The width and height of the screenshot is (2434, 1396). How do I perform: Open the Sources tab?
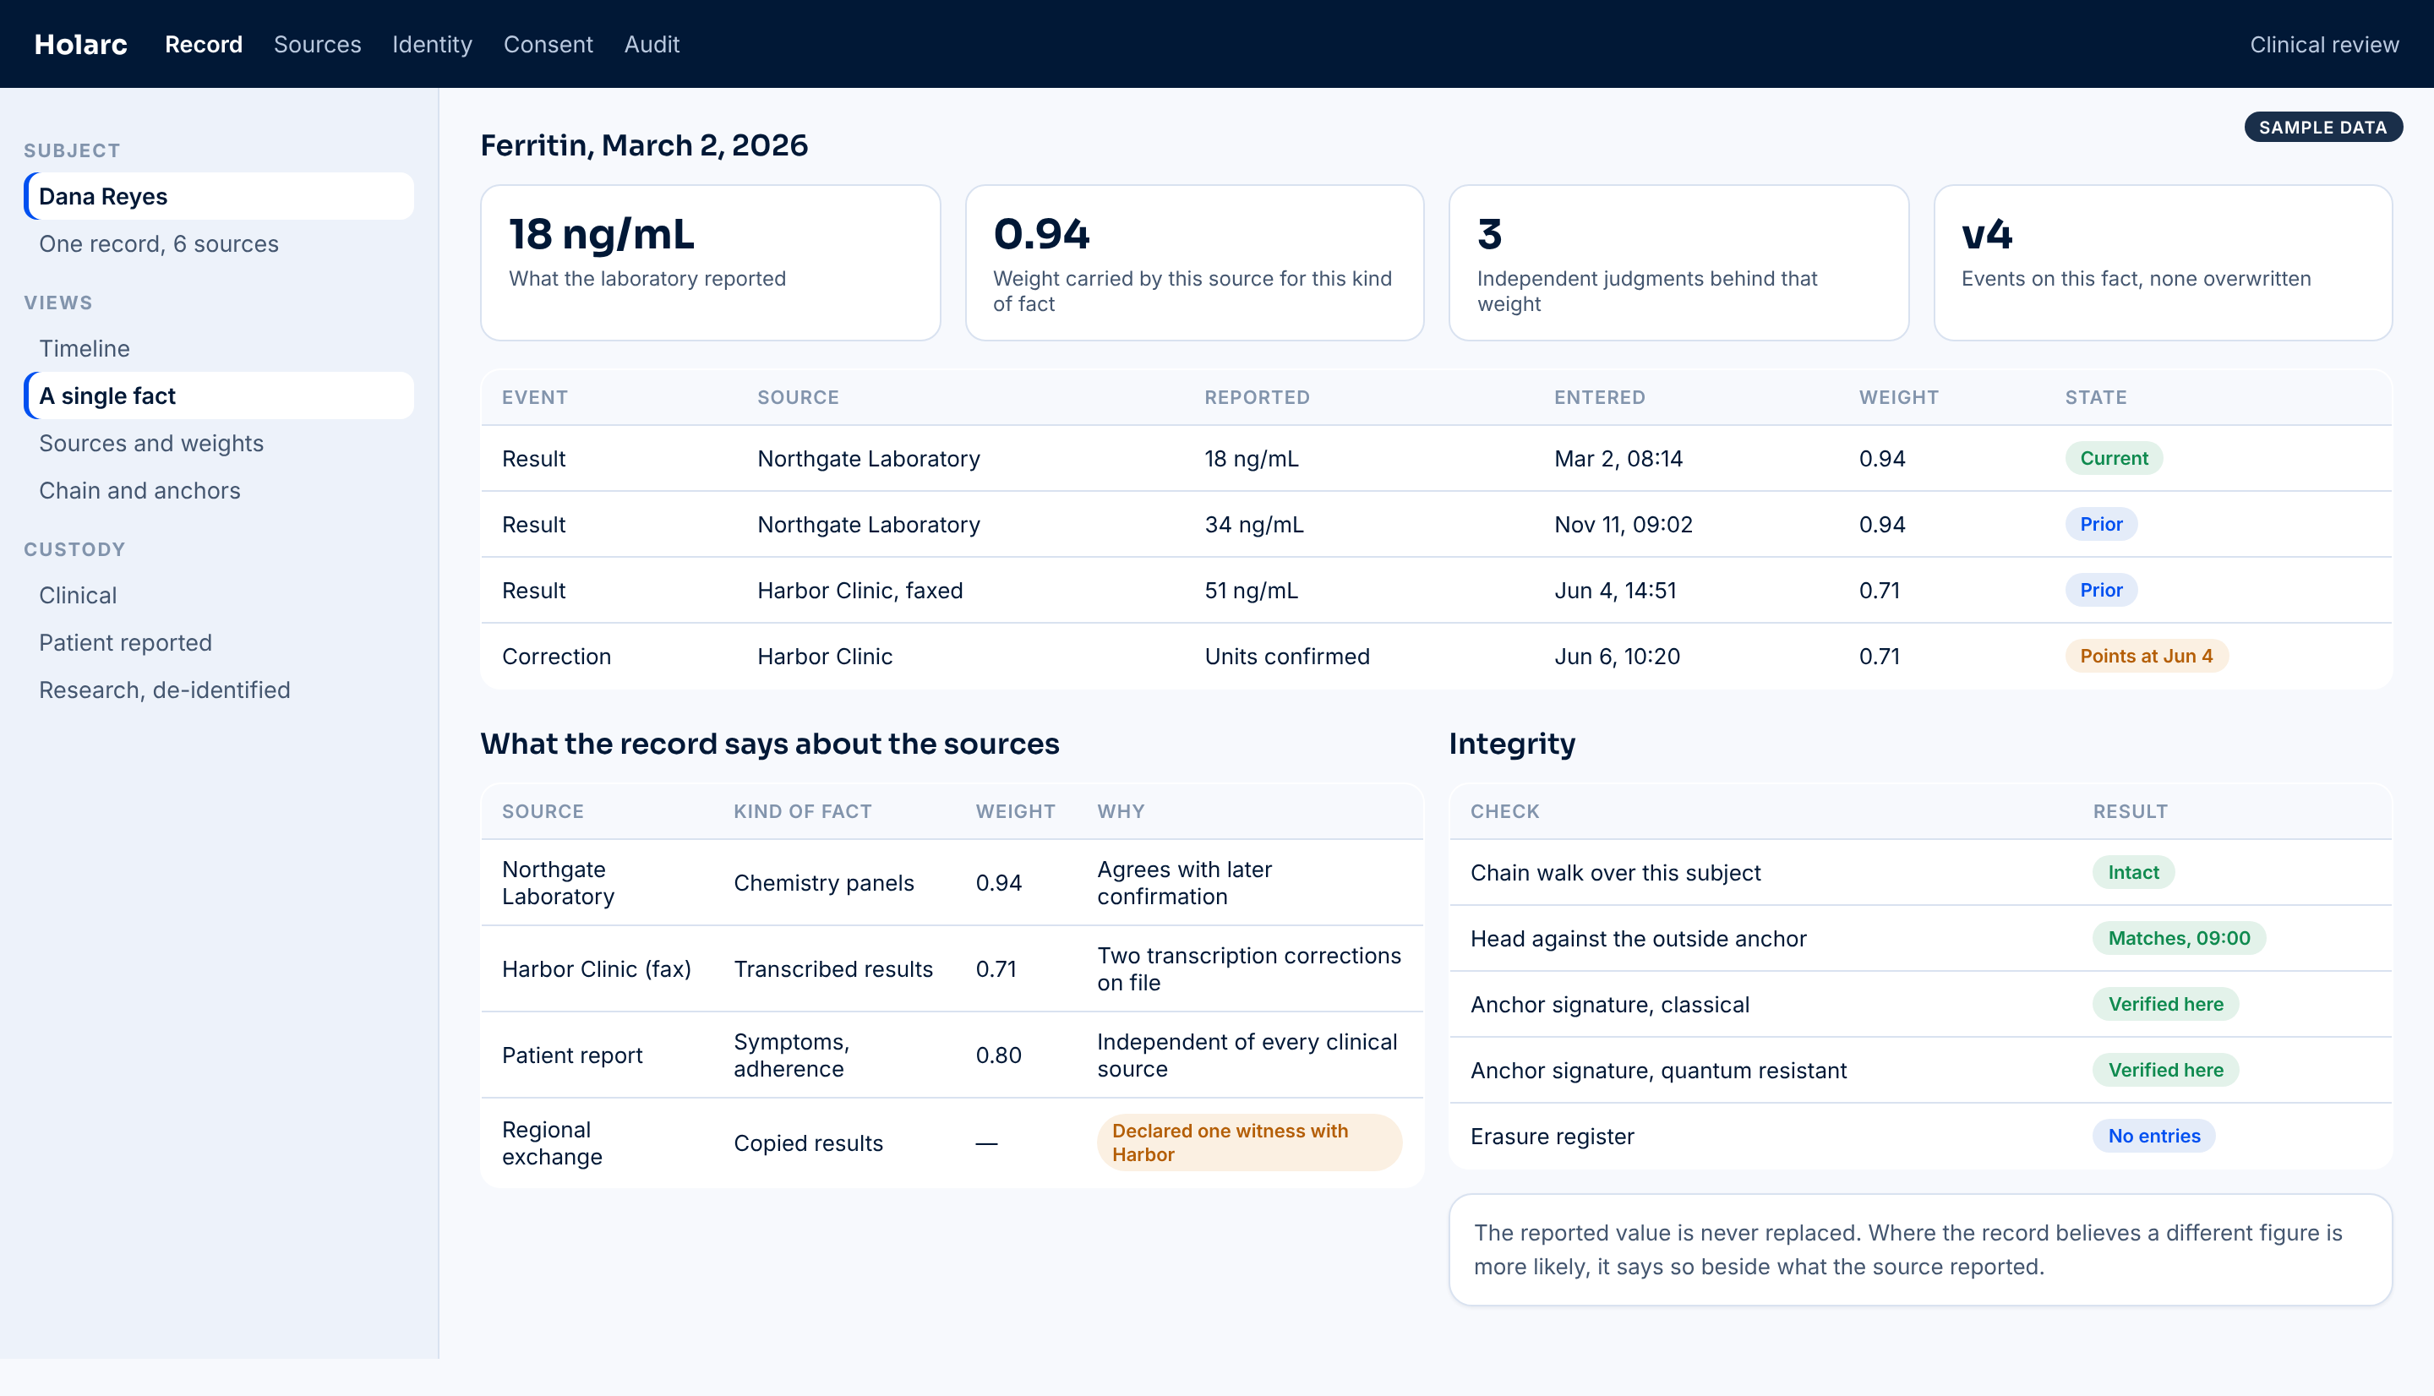click(x=317, y=44)
